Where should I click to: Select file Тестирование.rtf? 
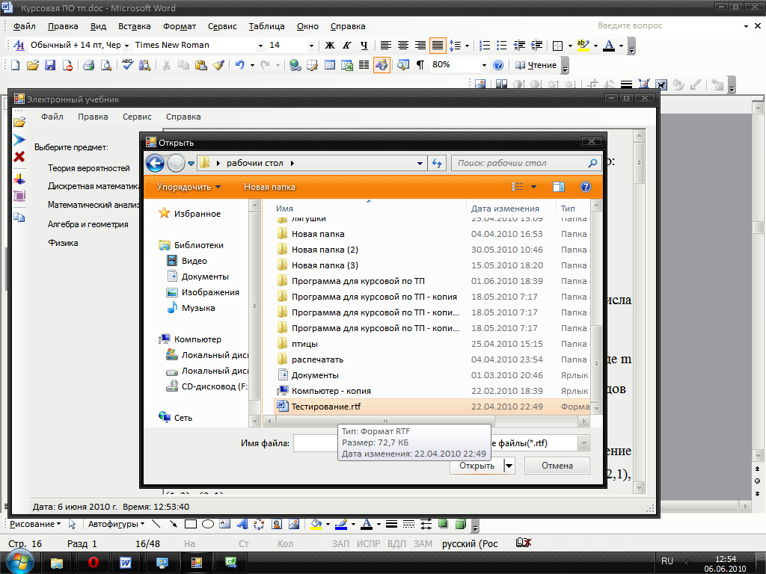tap(432, 407)
